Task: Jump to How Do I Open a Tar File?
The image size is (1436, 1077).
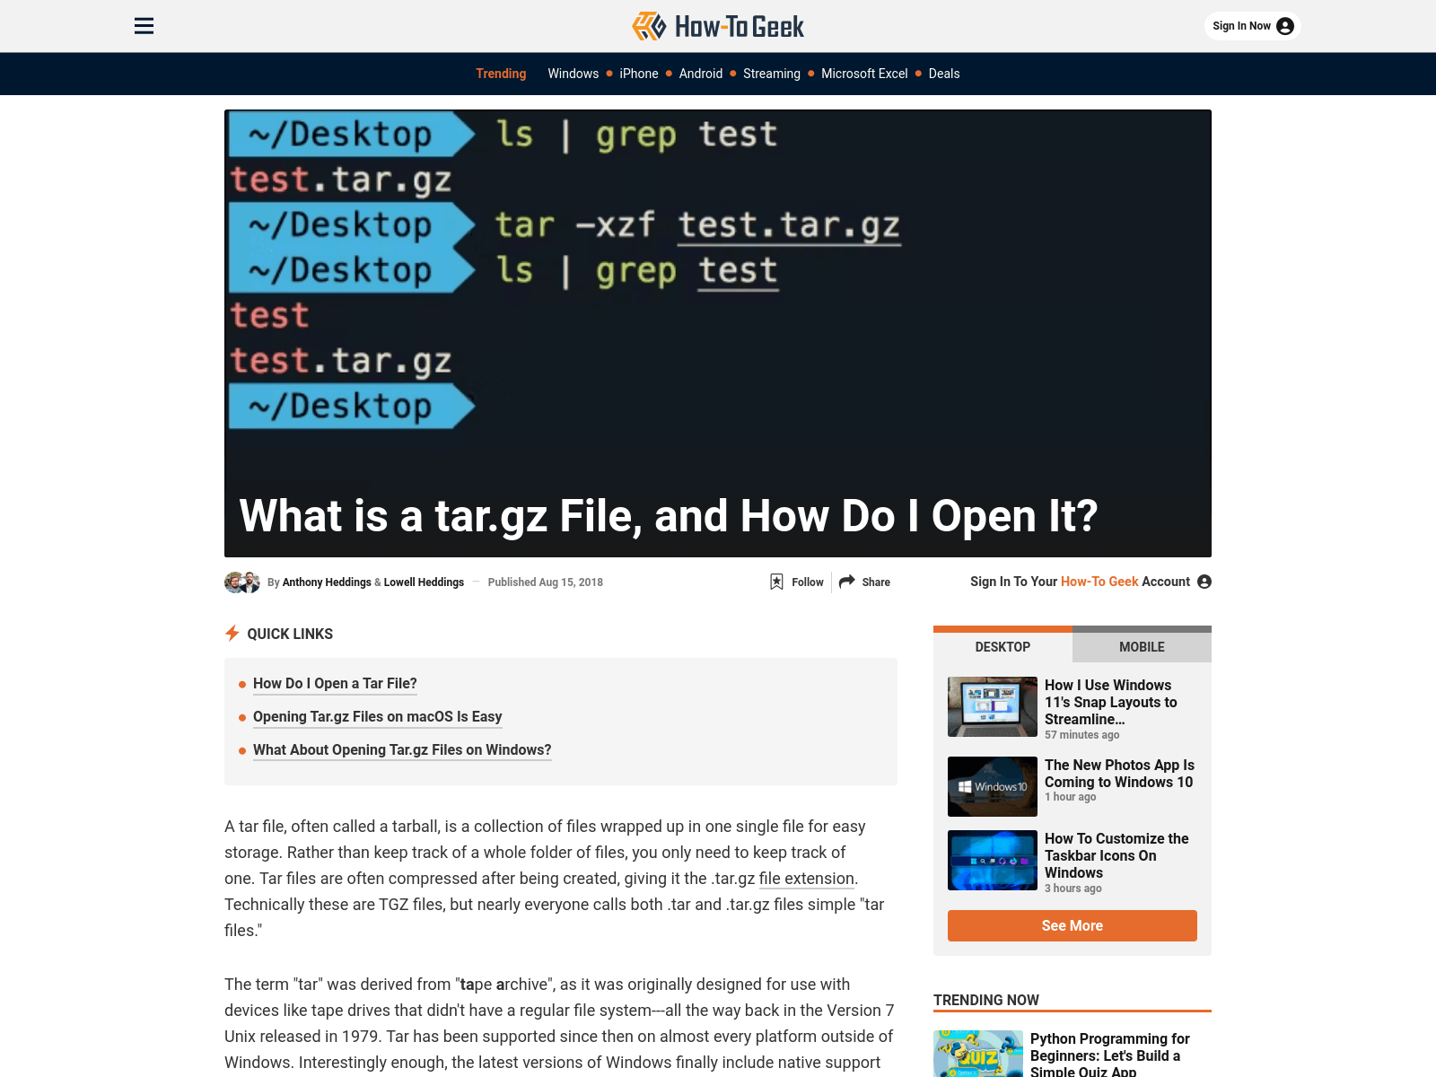Action: (335, 684)
